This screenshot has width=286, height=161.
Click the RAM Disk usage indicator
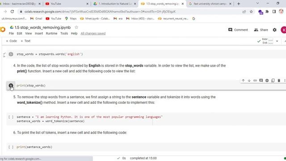point(268,41)
